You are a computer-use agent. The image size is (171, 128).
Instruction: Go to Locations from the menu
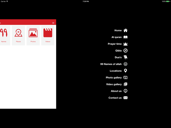[116, 71]
